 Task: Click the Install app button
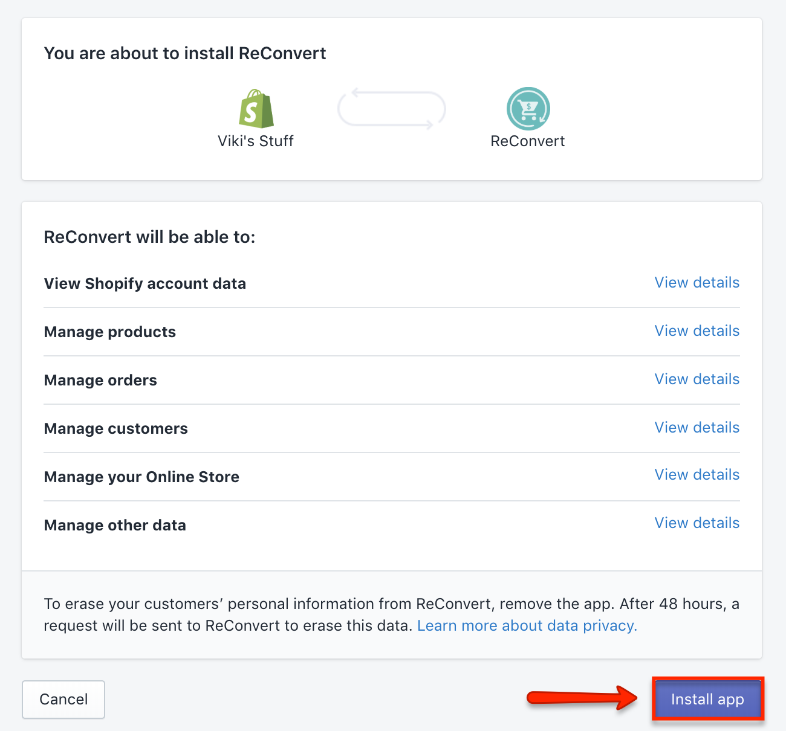click(x=707, y=699)
